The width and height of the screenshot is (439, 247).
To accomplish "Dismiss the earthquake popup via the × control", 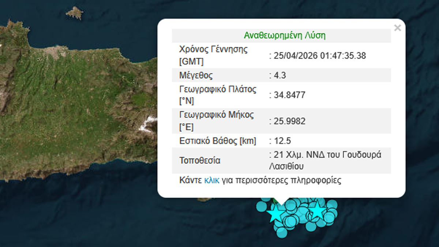I will 398,27.
